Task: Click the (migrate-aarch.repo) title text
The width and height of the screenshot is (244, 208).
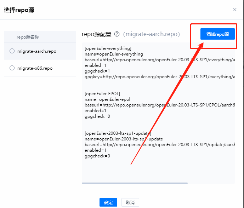Action: pos(152,34)
